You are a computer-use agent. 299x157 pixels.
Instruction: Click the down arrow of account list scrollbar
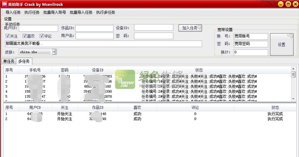294,99
